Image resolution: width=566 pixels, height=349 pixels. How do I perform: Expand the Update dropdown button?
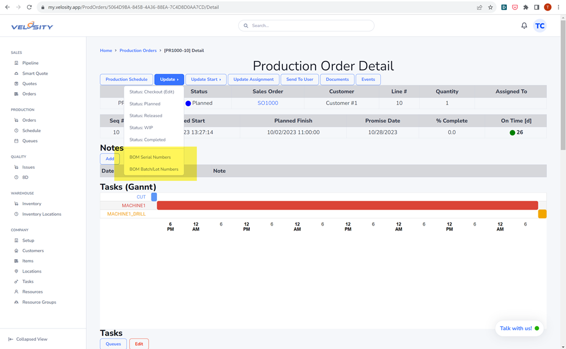tap(169, 80)
